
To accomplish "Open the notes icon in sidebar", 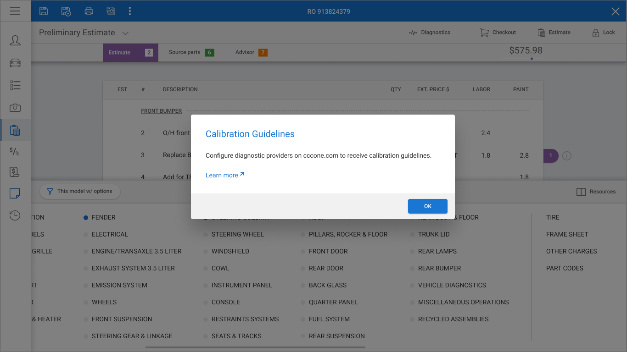I will click(15, 193).
